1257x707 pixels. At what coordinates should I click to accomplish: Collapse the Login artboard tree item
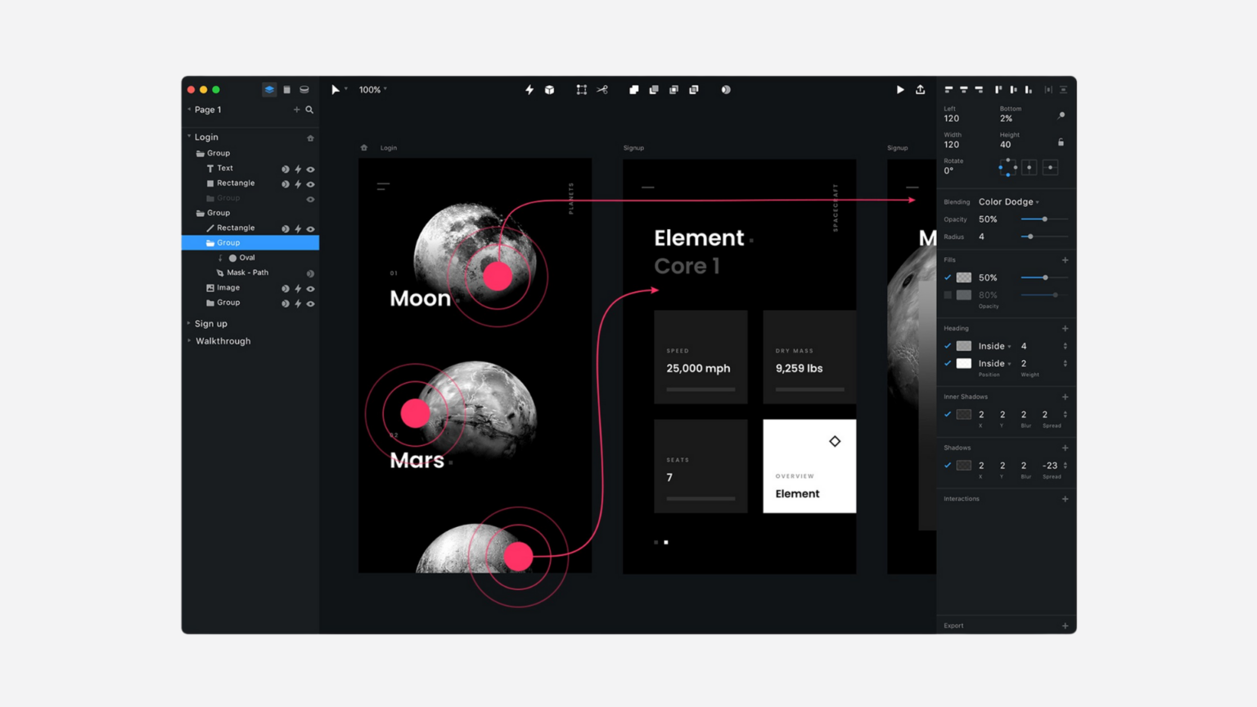(x=188, y=137)
